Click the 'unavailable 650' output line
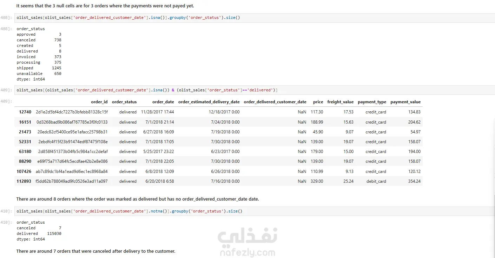This screenshot has width=495, height=258. tap(39, 74)
